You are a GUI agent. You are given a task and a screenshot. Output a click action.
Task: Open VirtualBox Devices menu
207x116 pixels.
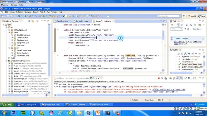tap(14, 5)
